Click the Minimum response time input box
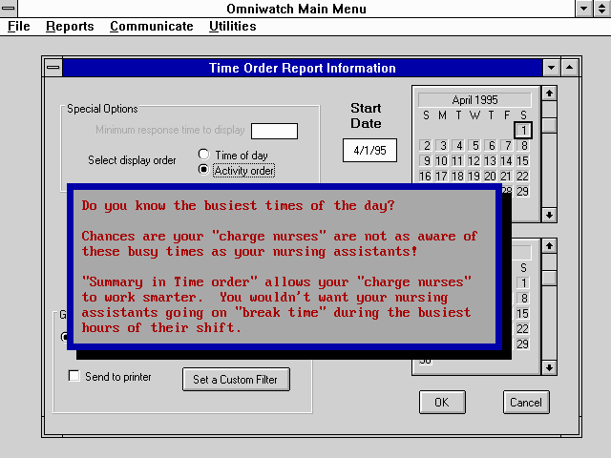The width and height of the screenshot is (611, 458). (x=274, y=131)
